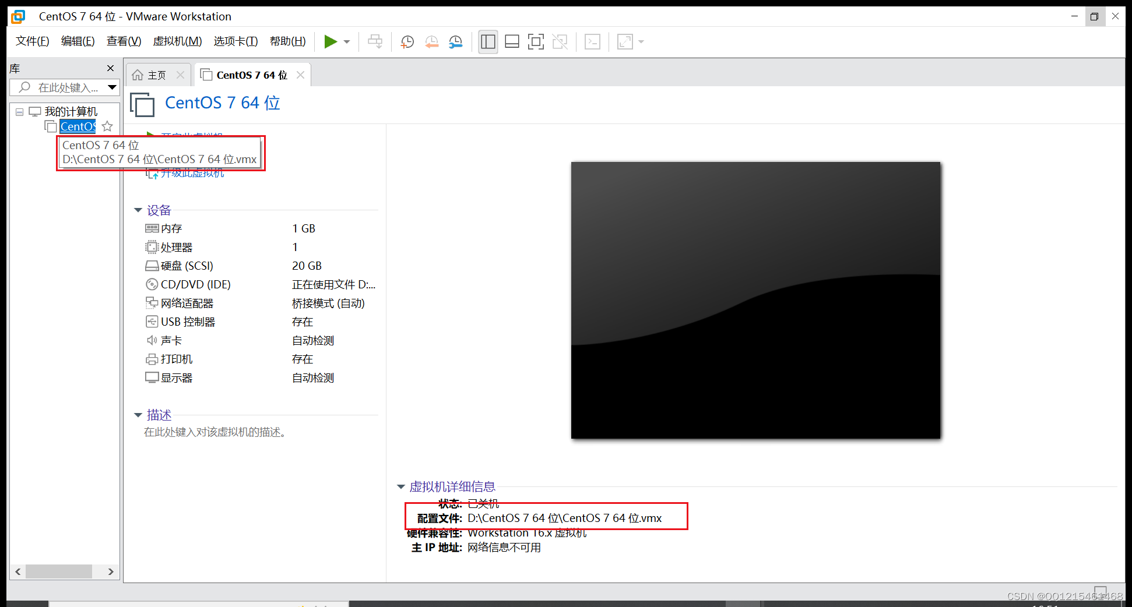The height and width of the screenshot is (607, 1132).
Task: Click the 硬盘 (SCSI) device row
Action: click(x=260, y=266)
